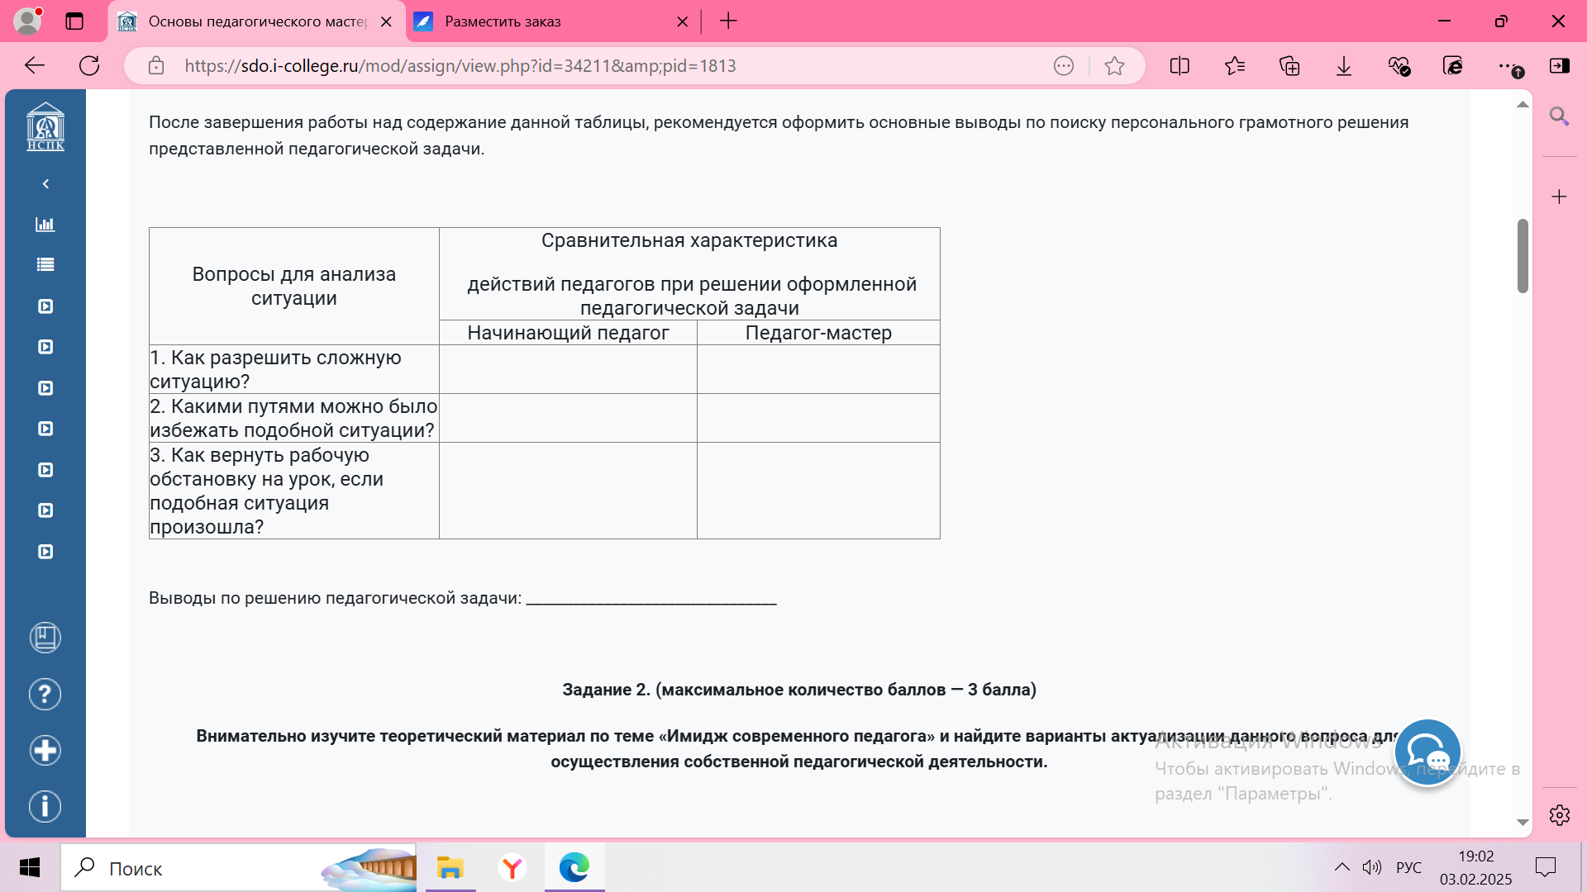Collapse the sidebar with the left chevron

(x=45, y=184)
